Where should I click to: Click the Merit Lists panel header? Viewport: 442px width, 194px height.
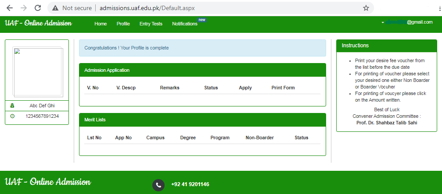pyautogui.click(x=202, y=120)
